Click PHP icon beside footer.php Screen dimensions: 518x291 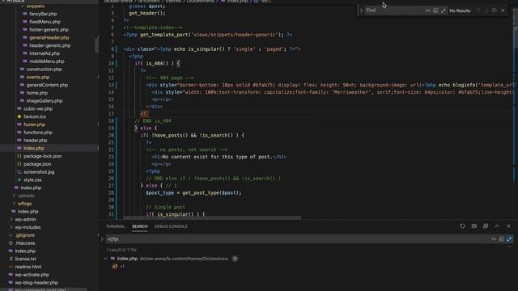pos(19,124)
